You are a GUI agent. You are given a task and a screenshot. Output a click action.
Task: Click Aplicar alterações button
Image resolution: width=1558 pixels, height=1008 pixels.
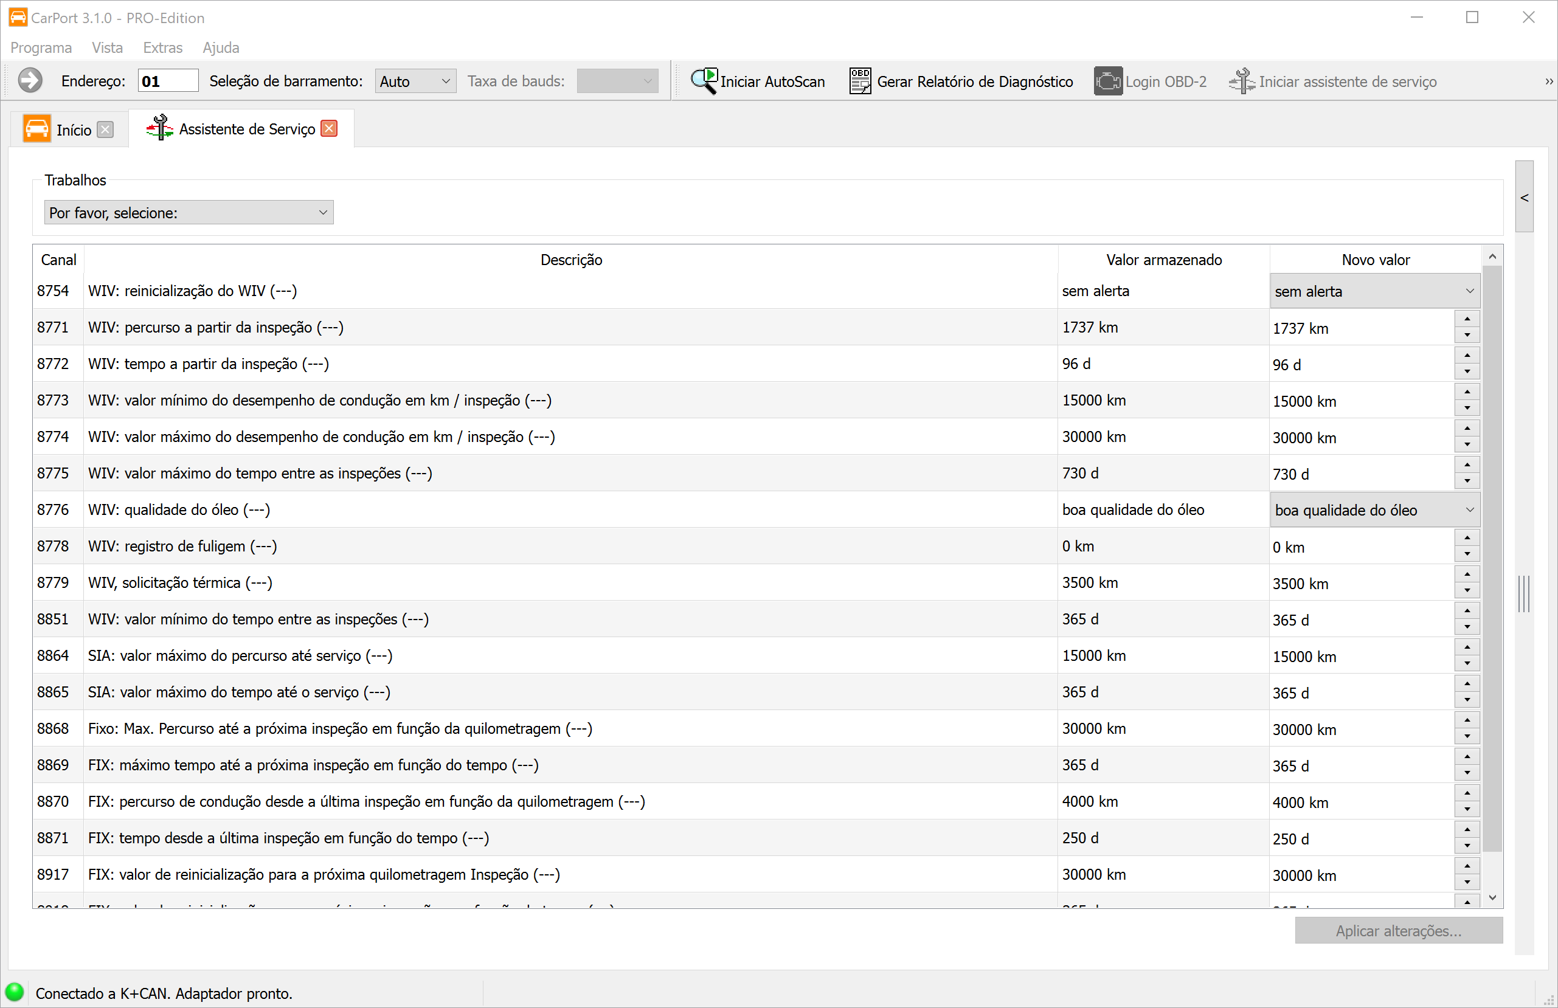(1397, 930)
